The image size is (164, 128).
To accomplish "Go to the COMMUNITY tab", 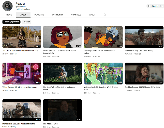I will [58, 15].
